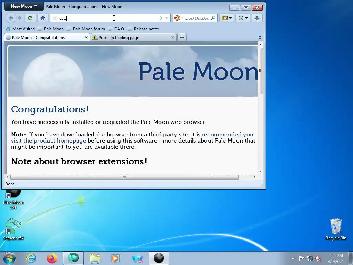The width and height of the screenshot is (353, 265).
Task: Open the home page via house icon
Action: tap(43, 18)
